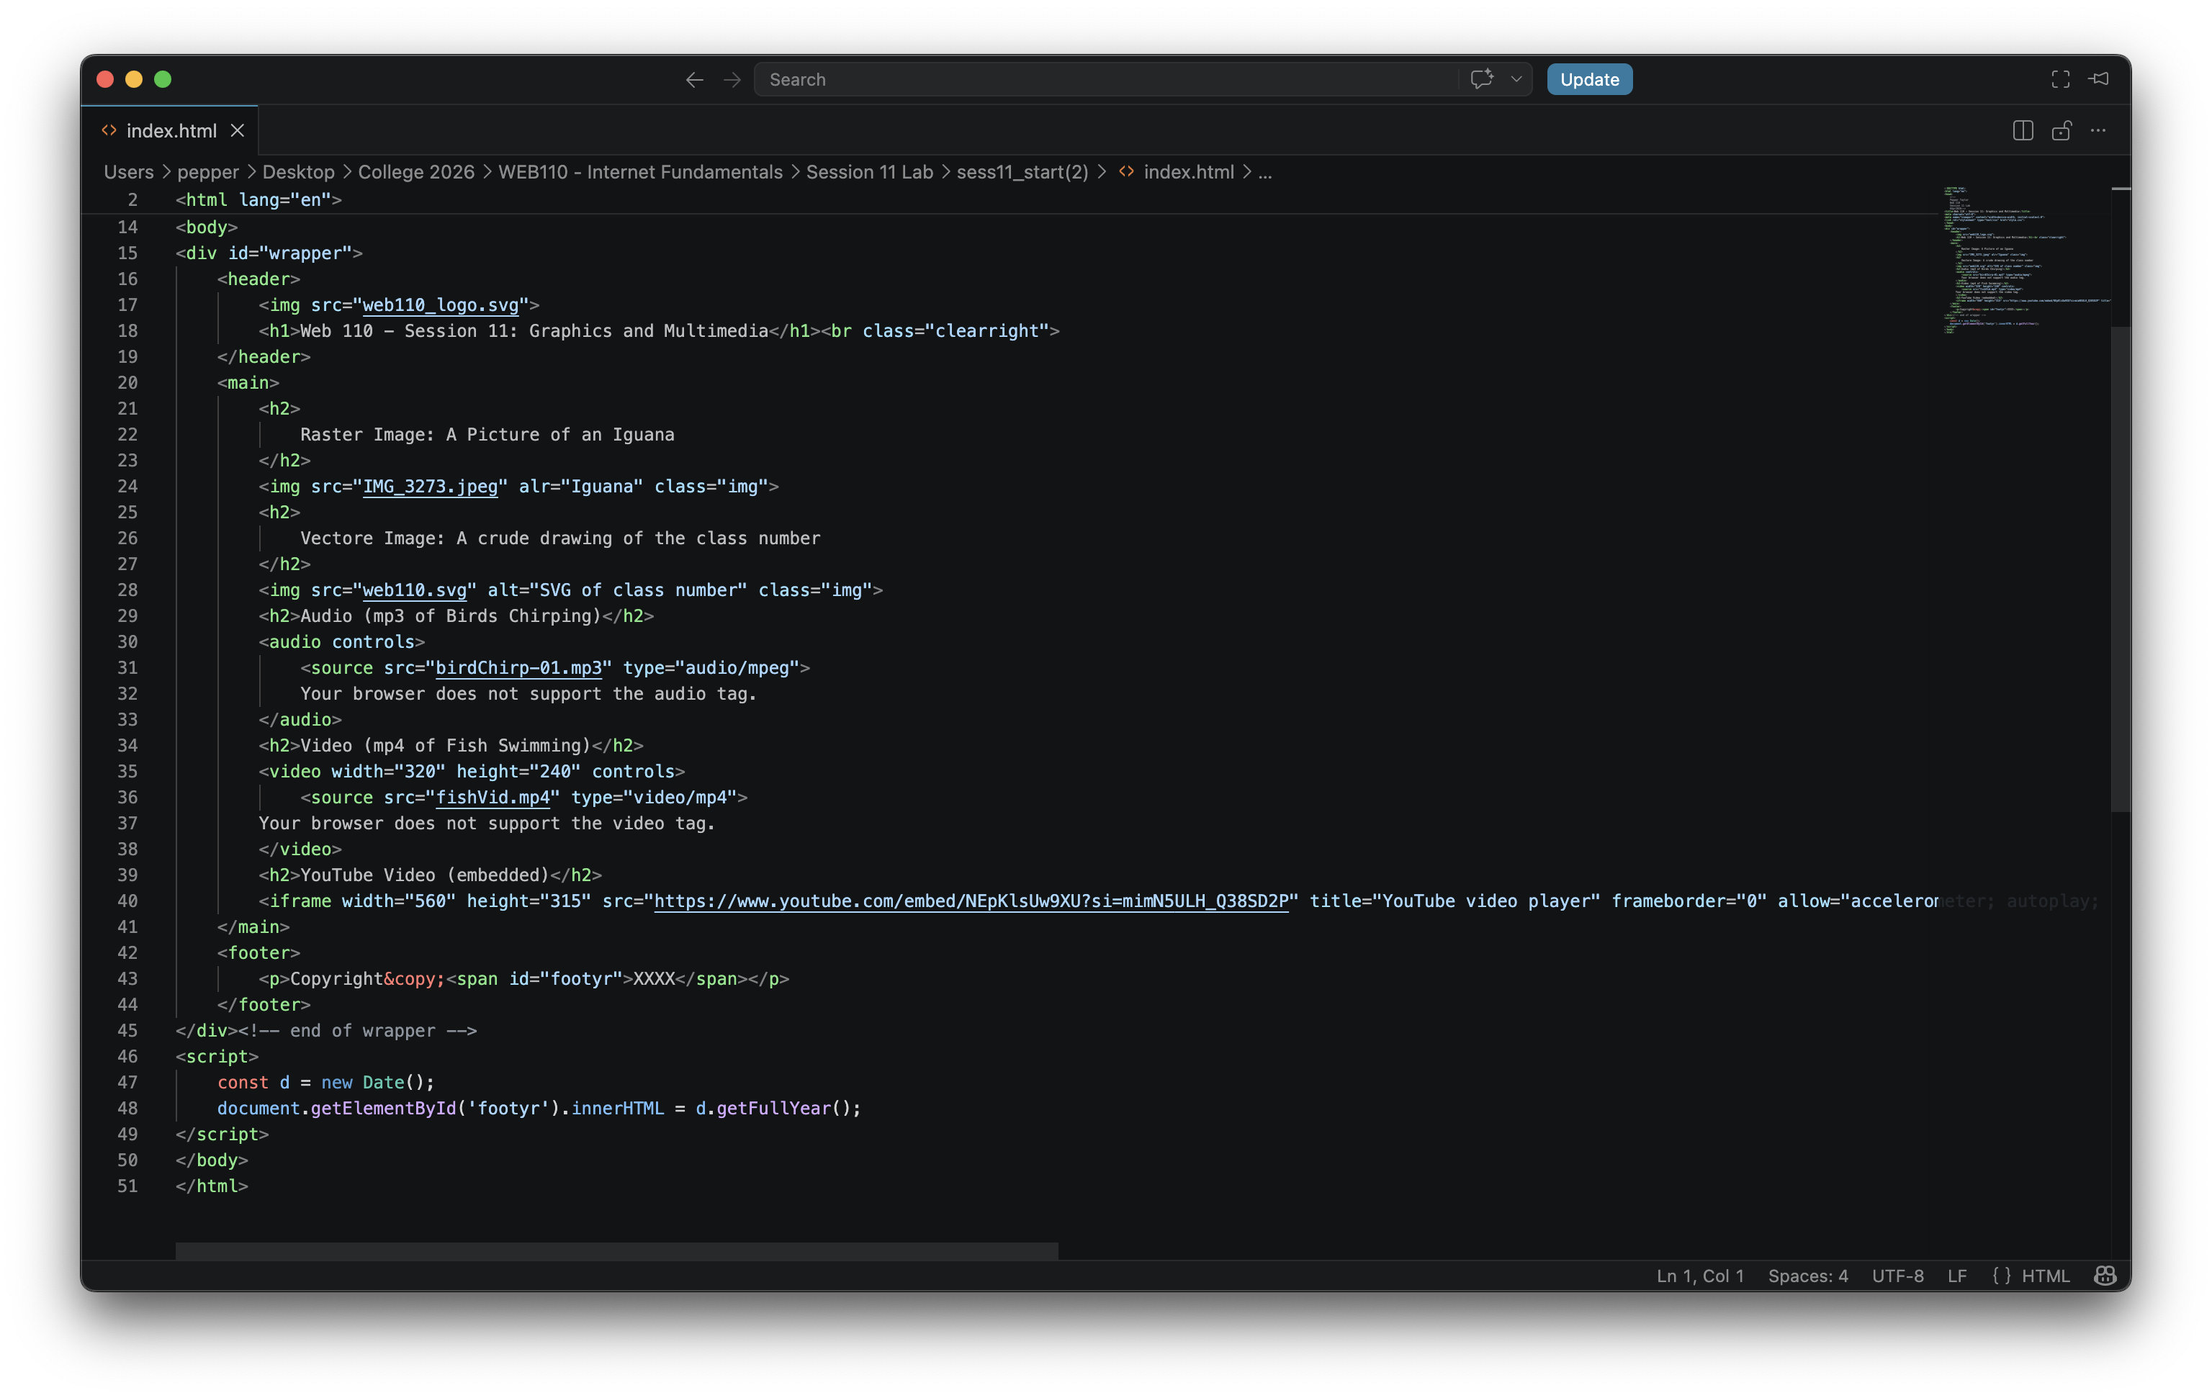Click the div id="wrapper" line

coord(269,253)
